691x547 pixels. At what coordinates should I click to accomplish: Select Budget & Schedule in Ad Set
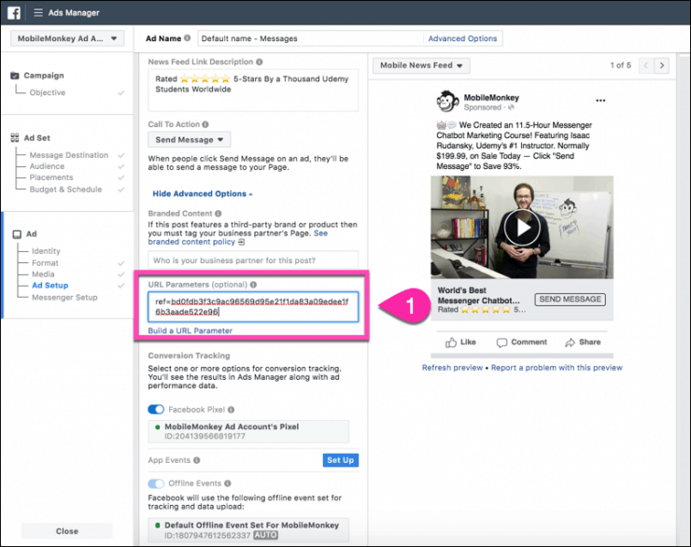click(x=65, y=189)
